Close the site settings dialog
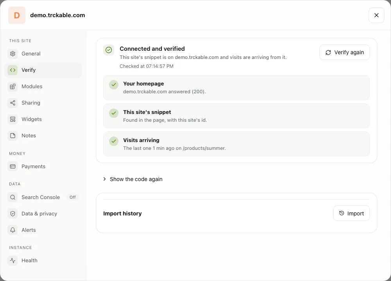This screenshot has width=391, height=281. [377, 15]
